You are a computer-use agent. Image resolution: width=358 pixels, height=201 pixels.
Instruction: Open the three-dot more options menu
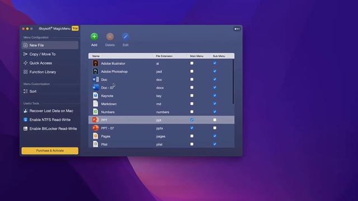coord(237,29)
